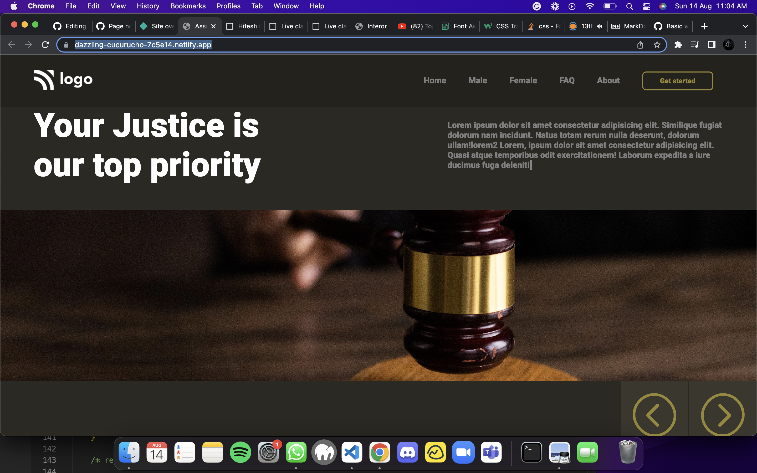757x473 pixels.
Task: Switch to the Font Awesome tab
Action: (x=459, y=26)
